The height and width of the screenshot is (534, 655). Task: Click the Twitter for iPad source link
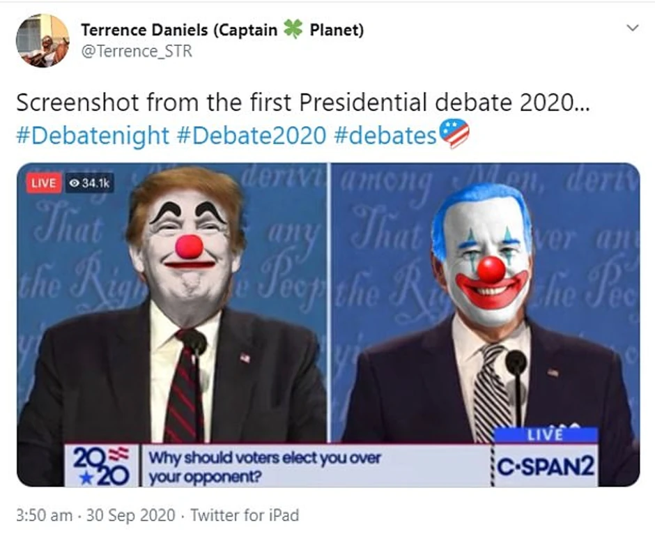pos(245,515)
